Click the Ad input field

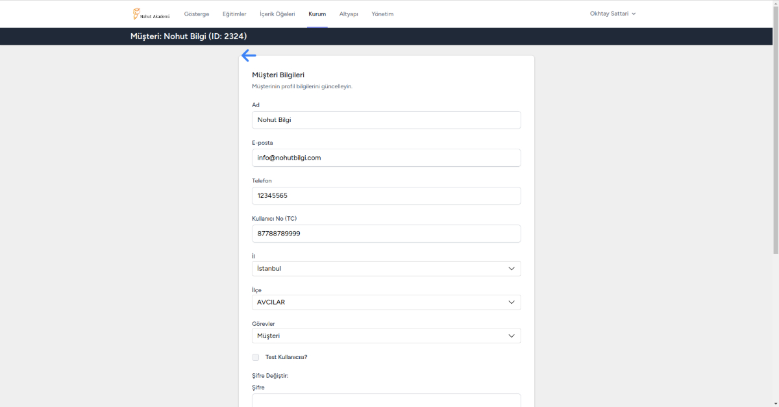(x=386, y=120)
